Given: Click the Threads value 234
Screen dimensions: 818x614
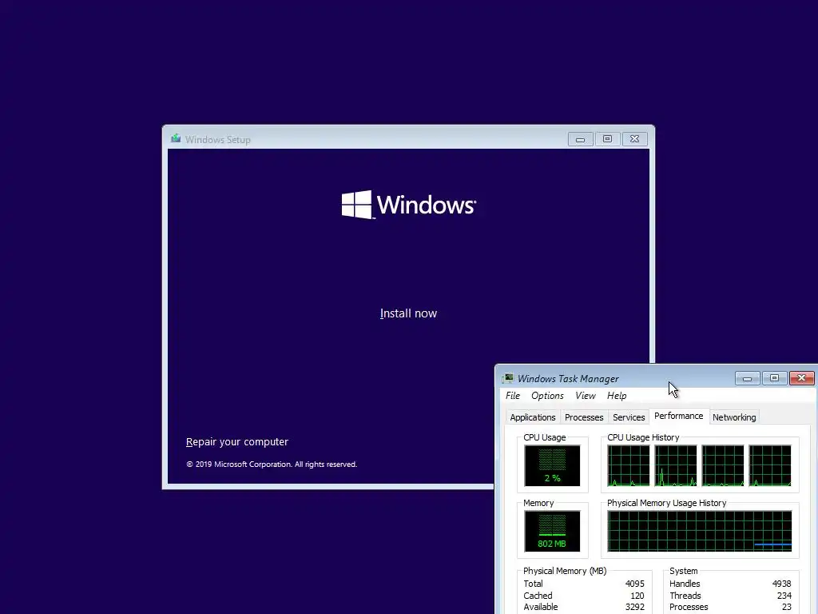Looking at the screenshot, I should pyautogui.click(x=784, y=596).
